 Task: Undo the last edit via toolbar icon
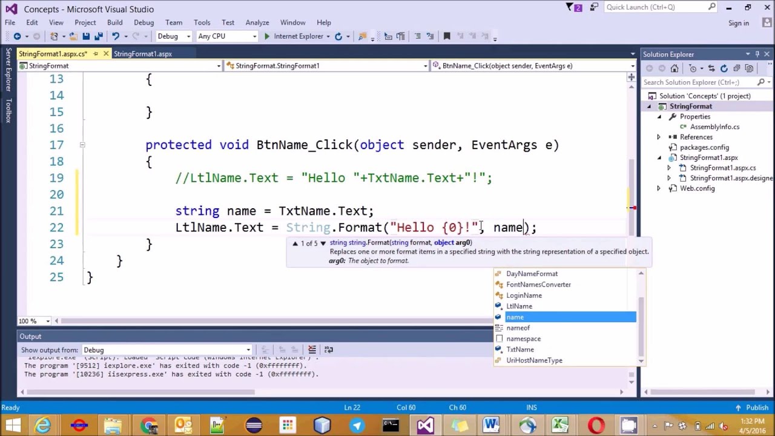(x=115, y=36)
